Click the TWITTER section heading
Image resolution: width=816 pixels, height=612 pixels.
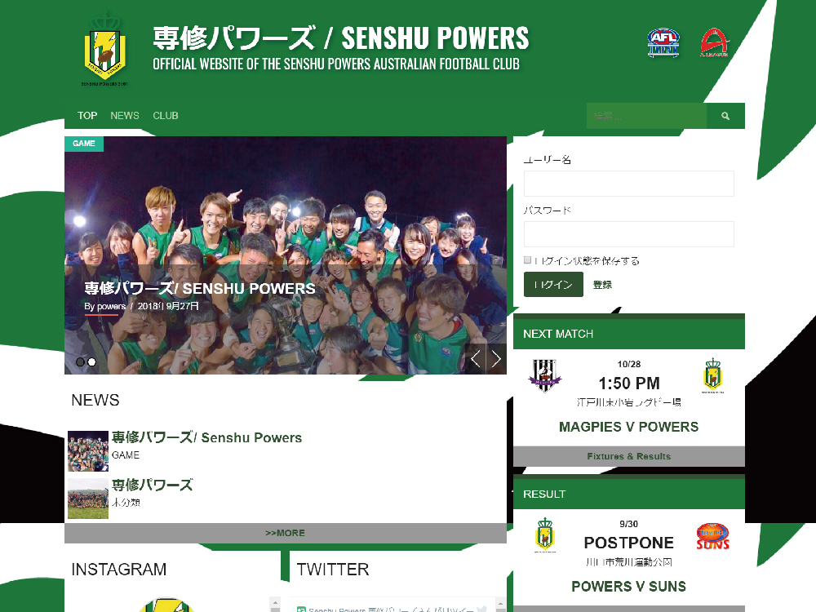(x=333, y=570)
